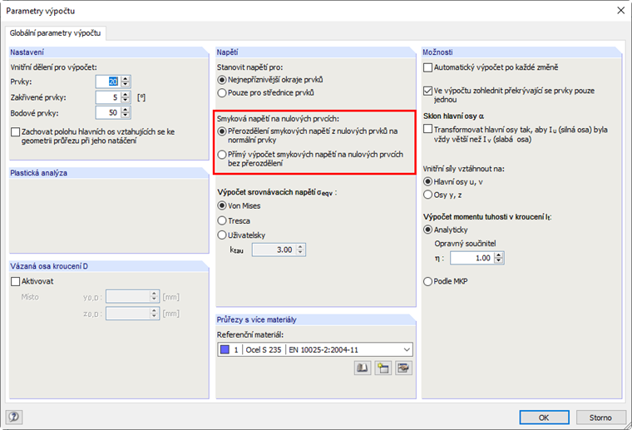
Task: Confirm with the OK button
Action: pyautogui.click(x=544, y=418)
